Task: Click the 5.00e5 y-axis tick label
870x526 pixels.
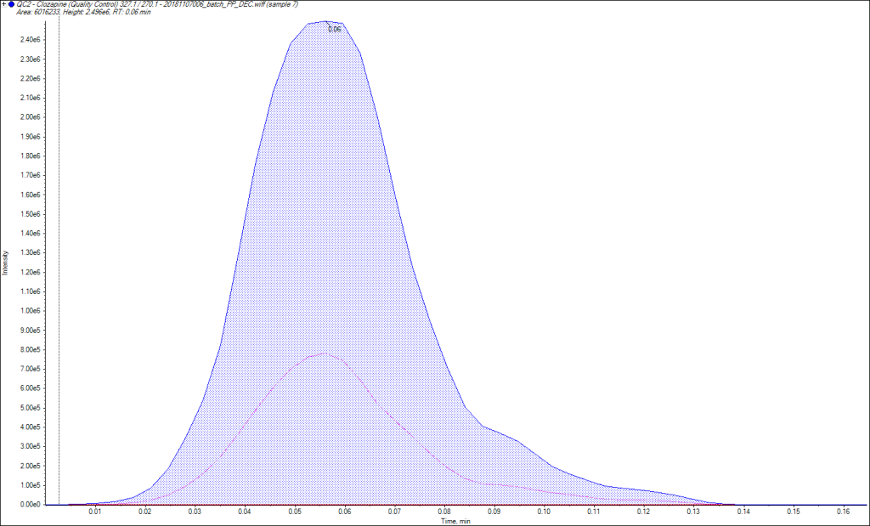Action: [30, 408]
